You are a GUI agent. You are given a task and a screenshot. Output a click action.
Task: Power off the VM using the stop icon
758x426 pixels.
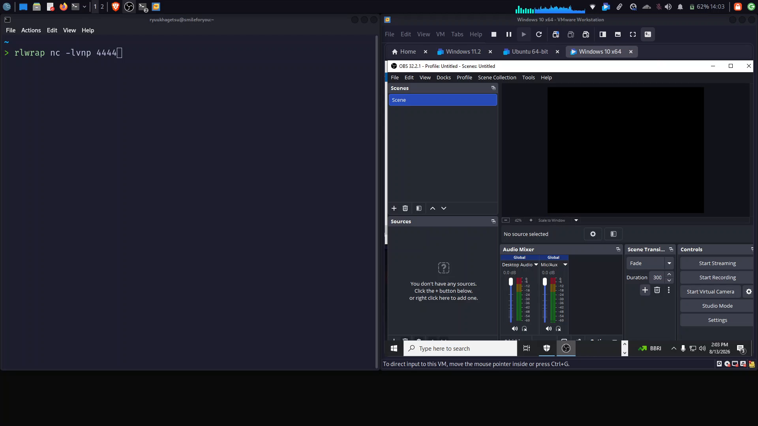pyautogui.click(x=493, y=34)
